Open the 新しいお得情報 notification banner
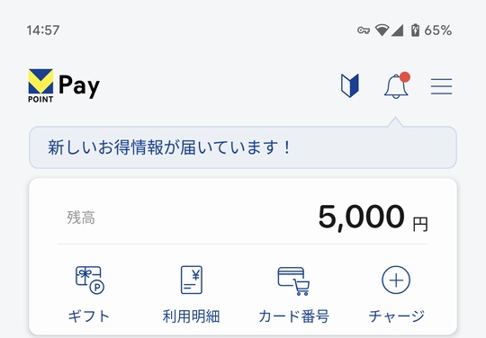Image resolution: width=486 pixels, height=338 pixels. 243,147
